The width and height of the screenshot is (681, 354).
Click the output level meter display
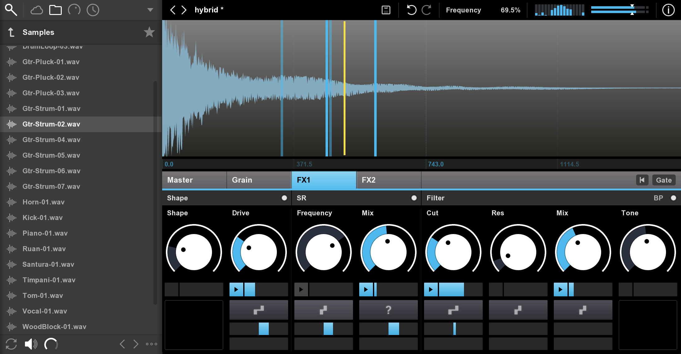[559, 10]
